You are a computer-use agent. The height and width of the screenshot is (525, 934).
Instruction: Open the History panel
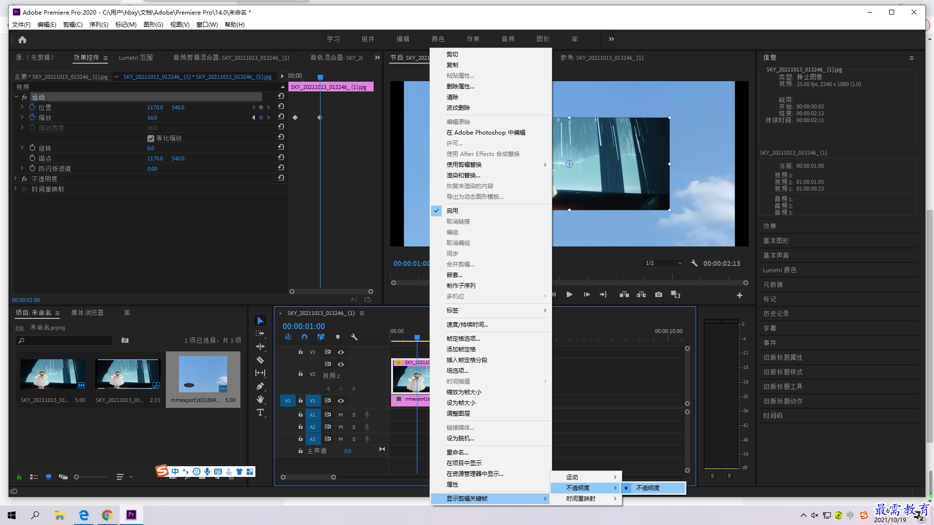pyautogui.click(x=776, y=314)
